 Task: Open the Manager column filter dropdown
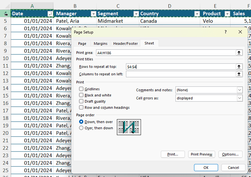tap(93, 14)
